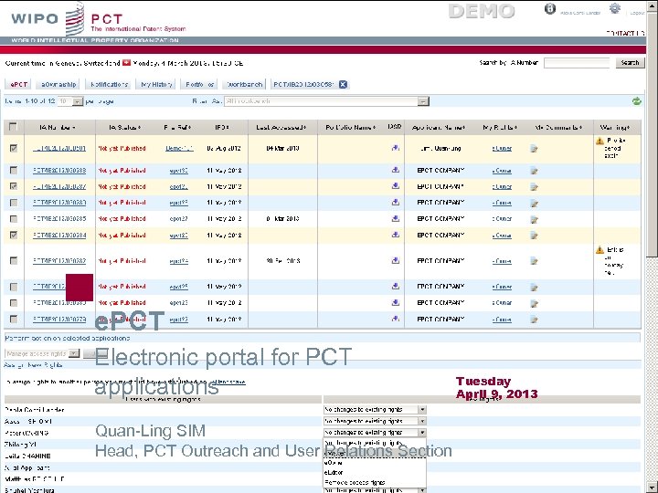Image resolution: width=658 pixels, height=493 pixels.
Task: Open the My History tab
Action: point(156,84)
